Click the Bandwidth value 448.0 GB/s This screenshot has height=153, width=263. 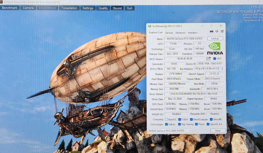[x=212, y=89]
